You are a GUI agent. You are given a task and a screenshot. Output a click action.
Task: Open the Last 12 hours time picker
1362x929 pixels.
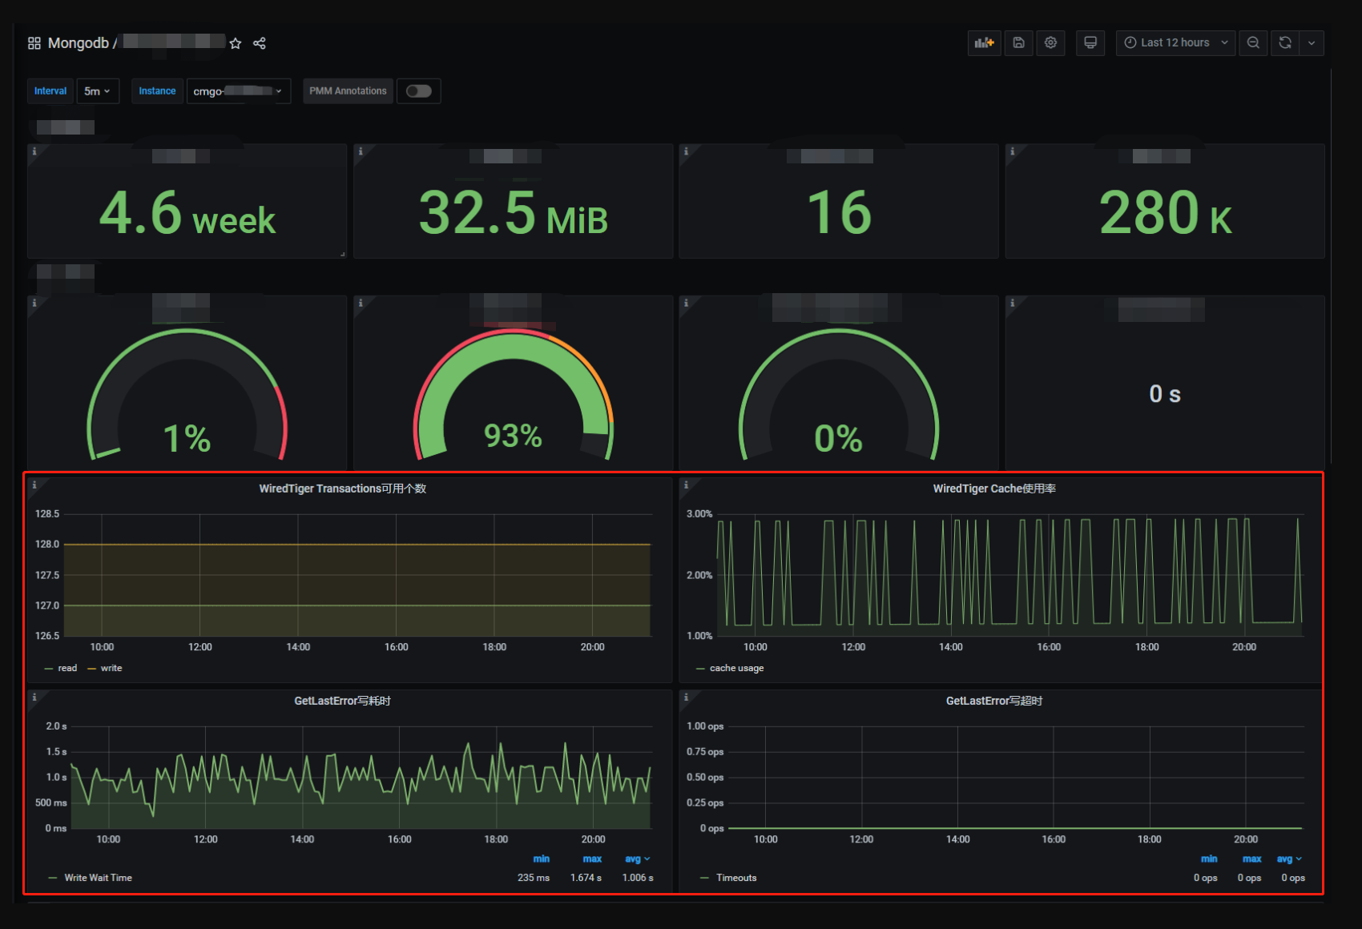point(1175,43)
